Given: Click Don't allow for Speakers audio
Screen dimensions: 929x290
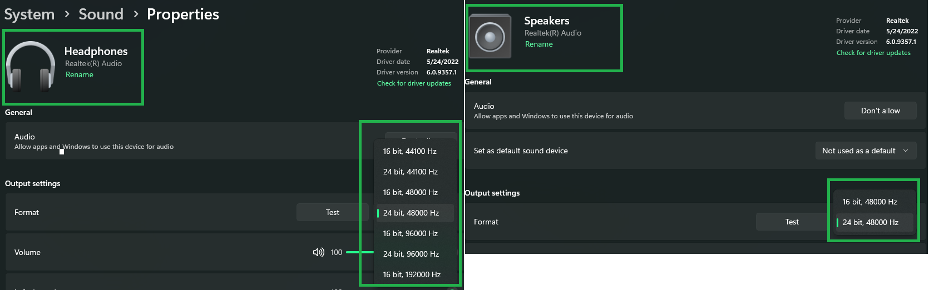Looking at the screenshot, I should pos(881,111).
